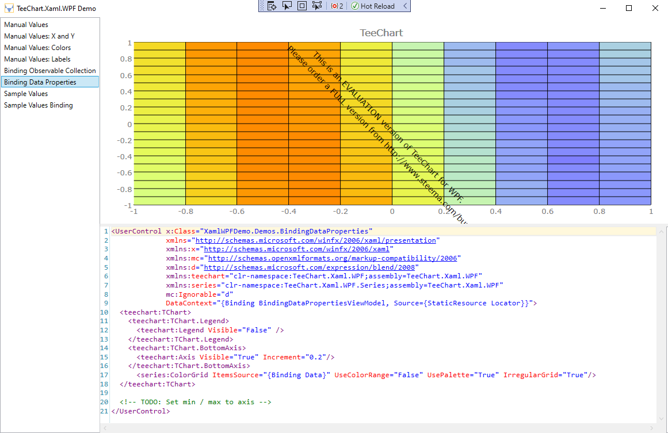Click the mc:Ignorable="d" code line
Viewport: 668px width, 433px height.
point(200,294)
